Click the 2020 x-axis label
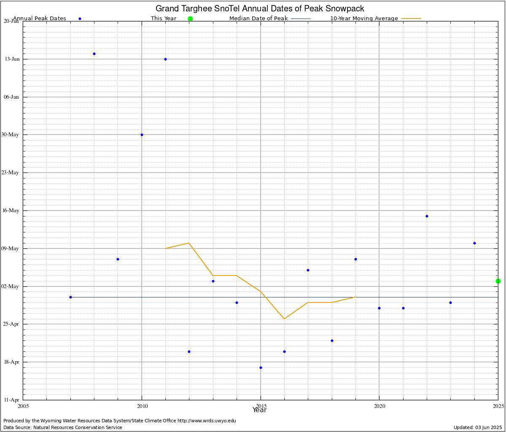The width and height of the screenshot is (506, 432). [x=379, y=406]
